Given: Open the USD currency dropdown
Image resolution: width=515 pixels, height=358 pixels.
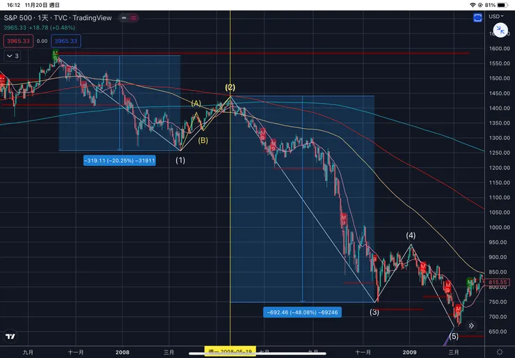Looking at the screenshot, I should 496,17.
